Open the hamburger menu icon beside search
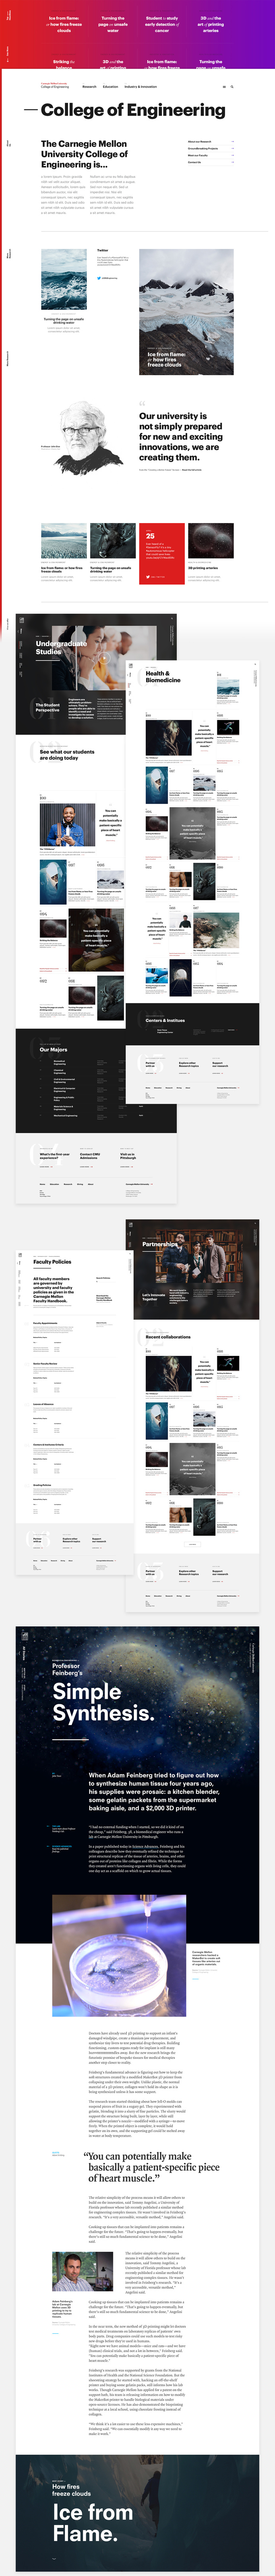Viewport: 275px width, 2576px height. click(224, 87)
